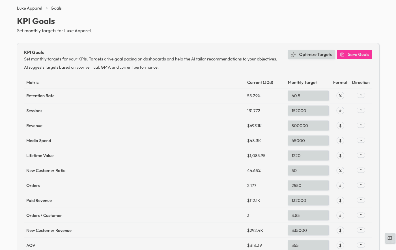Toggle the downward direction arrow for Media Spend
The height and width of the screenshot is (250, 396).
361,140
